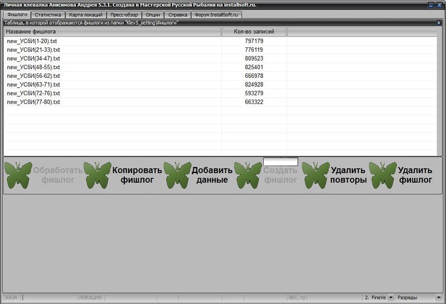Click butterfly icon beside Копировать фишлог

pyautogui.click(x=97, y=175)
